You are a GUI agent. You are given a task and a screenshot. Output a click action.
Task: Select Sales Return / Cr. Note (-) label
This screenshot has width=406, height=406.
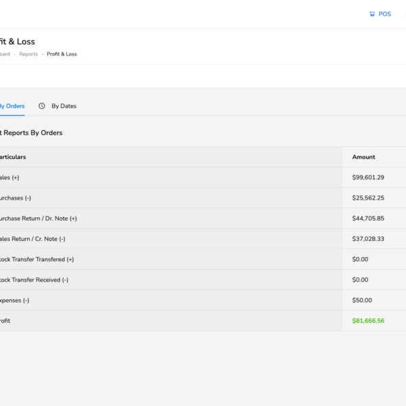coord(32,239)
